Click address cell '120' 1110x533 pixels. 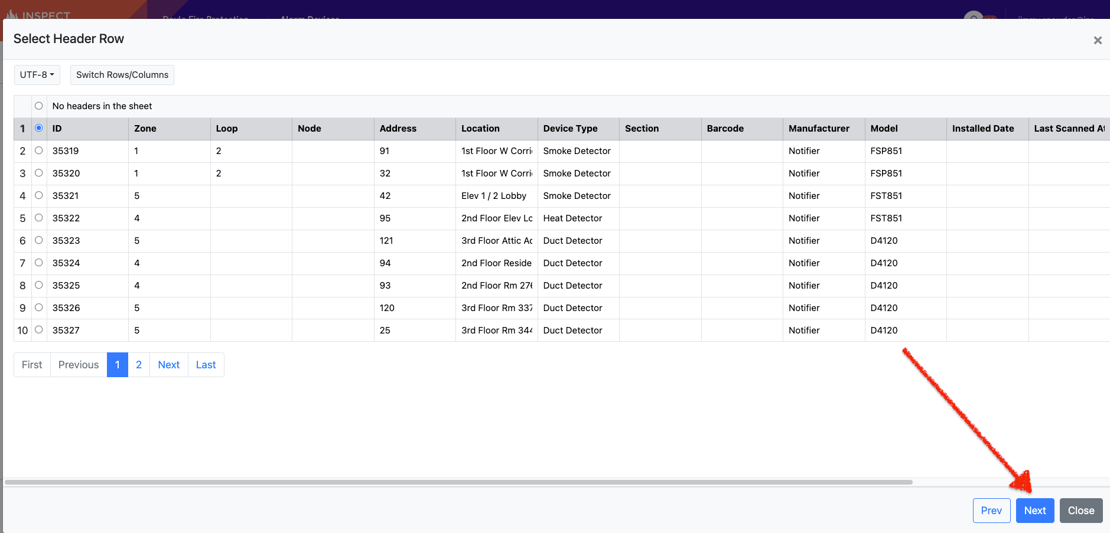(415, 308)
